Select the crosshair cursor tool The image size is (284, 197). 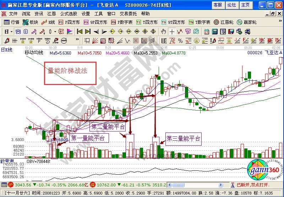172,31
